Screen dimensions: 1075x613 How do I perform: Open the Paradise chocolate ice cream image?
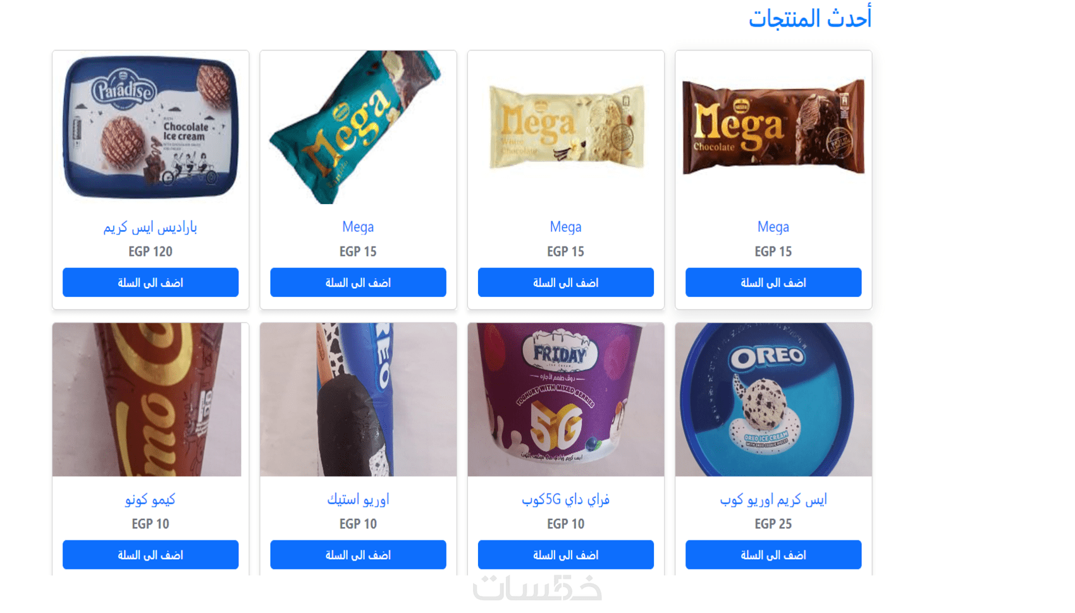tap(150, 127)
